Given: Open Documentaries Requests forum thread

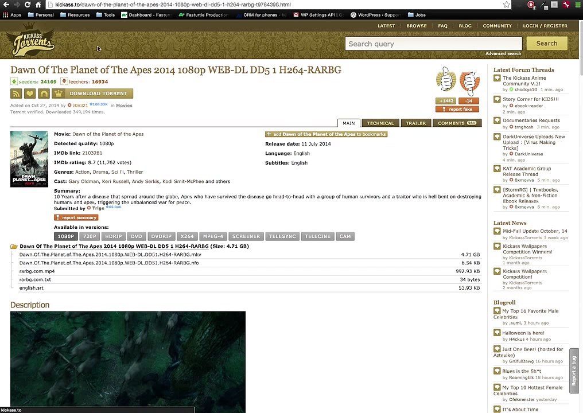Looking at the screenshot, I should (x=531, y=120).
